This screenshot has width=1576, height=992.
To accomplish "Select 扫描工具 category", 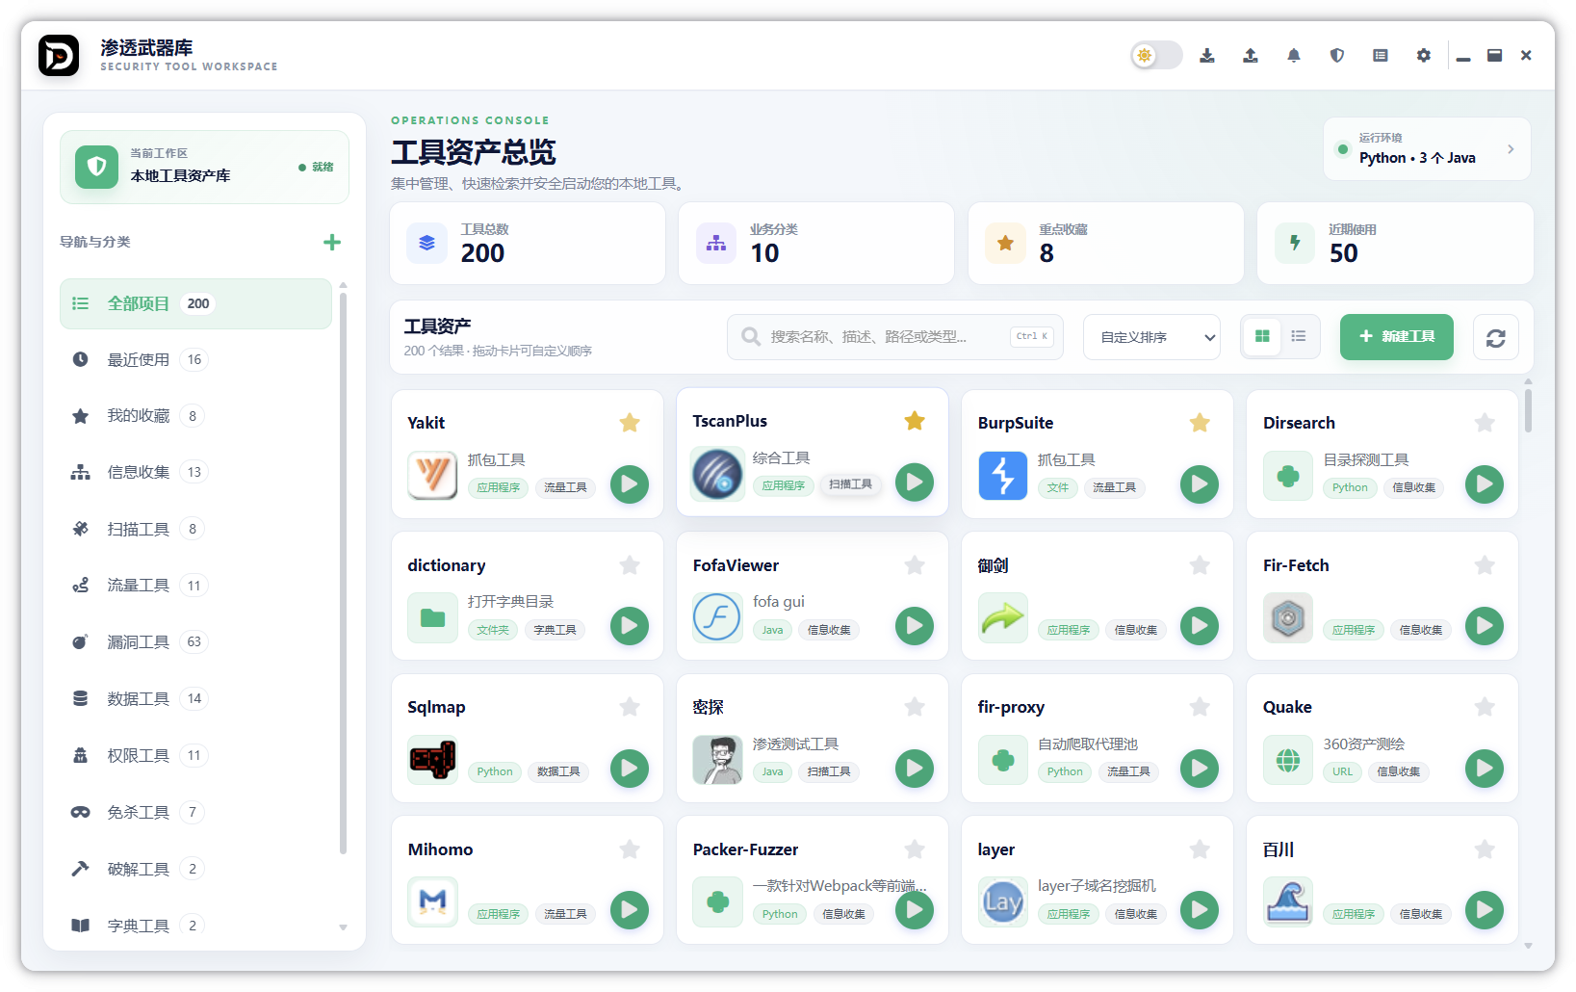I will [x=195, y=529].
